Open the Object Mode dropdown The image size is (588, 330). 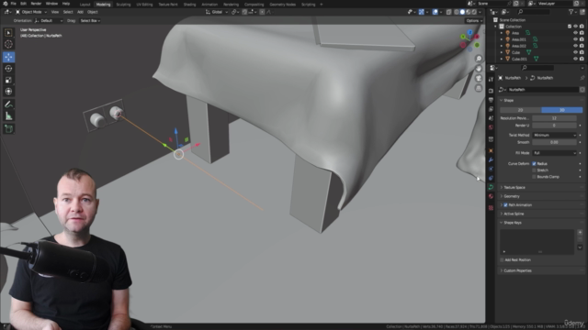pyautogui.click(x=30, y=12)
